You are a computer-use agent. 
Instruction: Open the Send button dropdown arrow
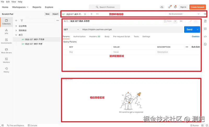[198, 30]
